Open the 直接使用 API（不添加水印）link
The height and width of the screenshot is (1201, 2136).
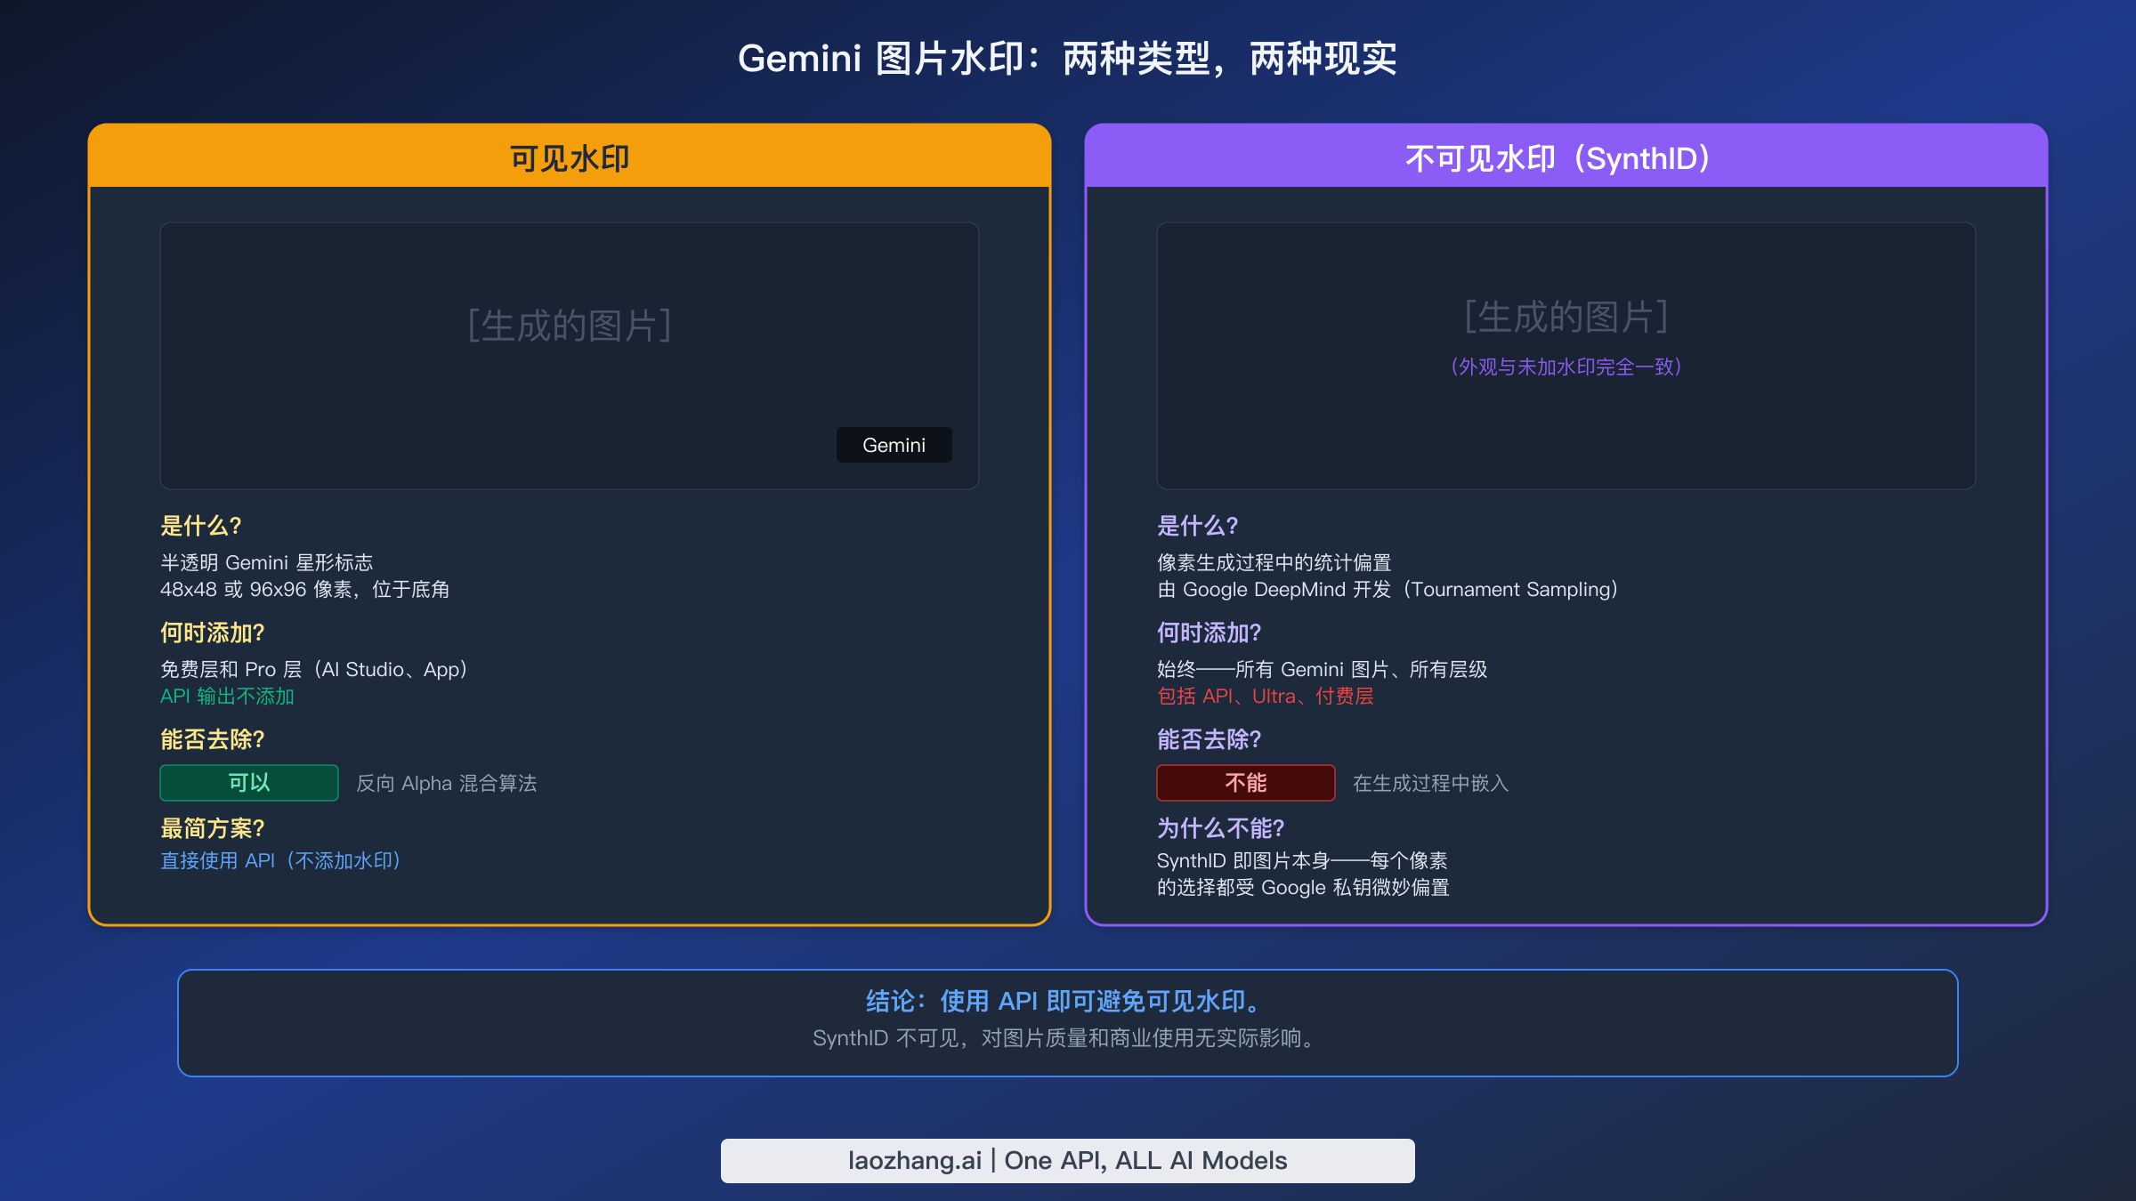pos(279,860)
